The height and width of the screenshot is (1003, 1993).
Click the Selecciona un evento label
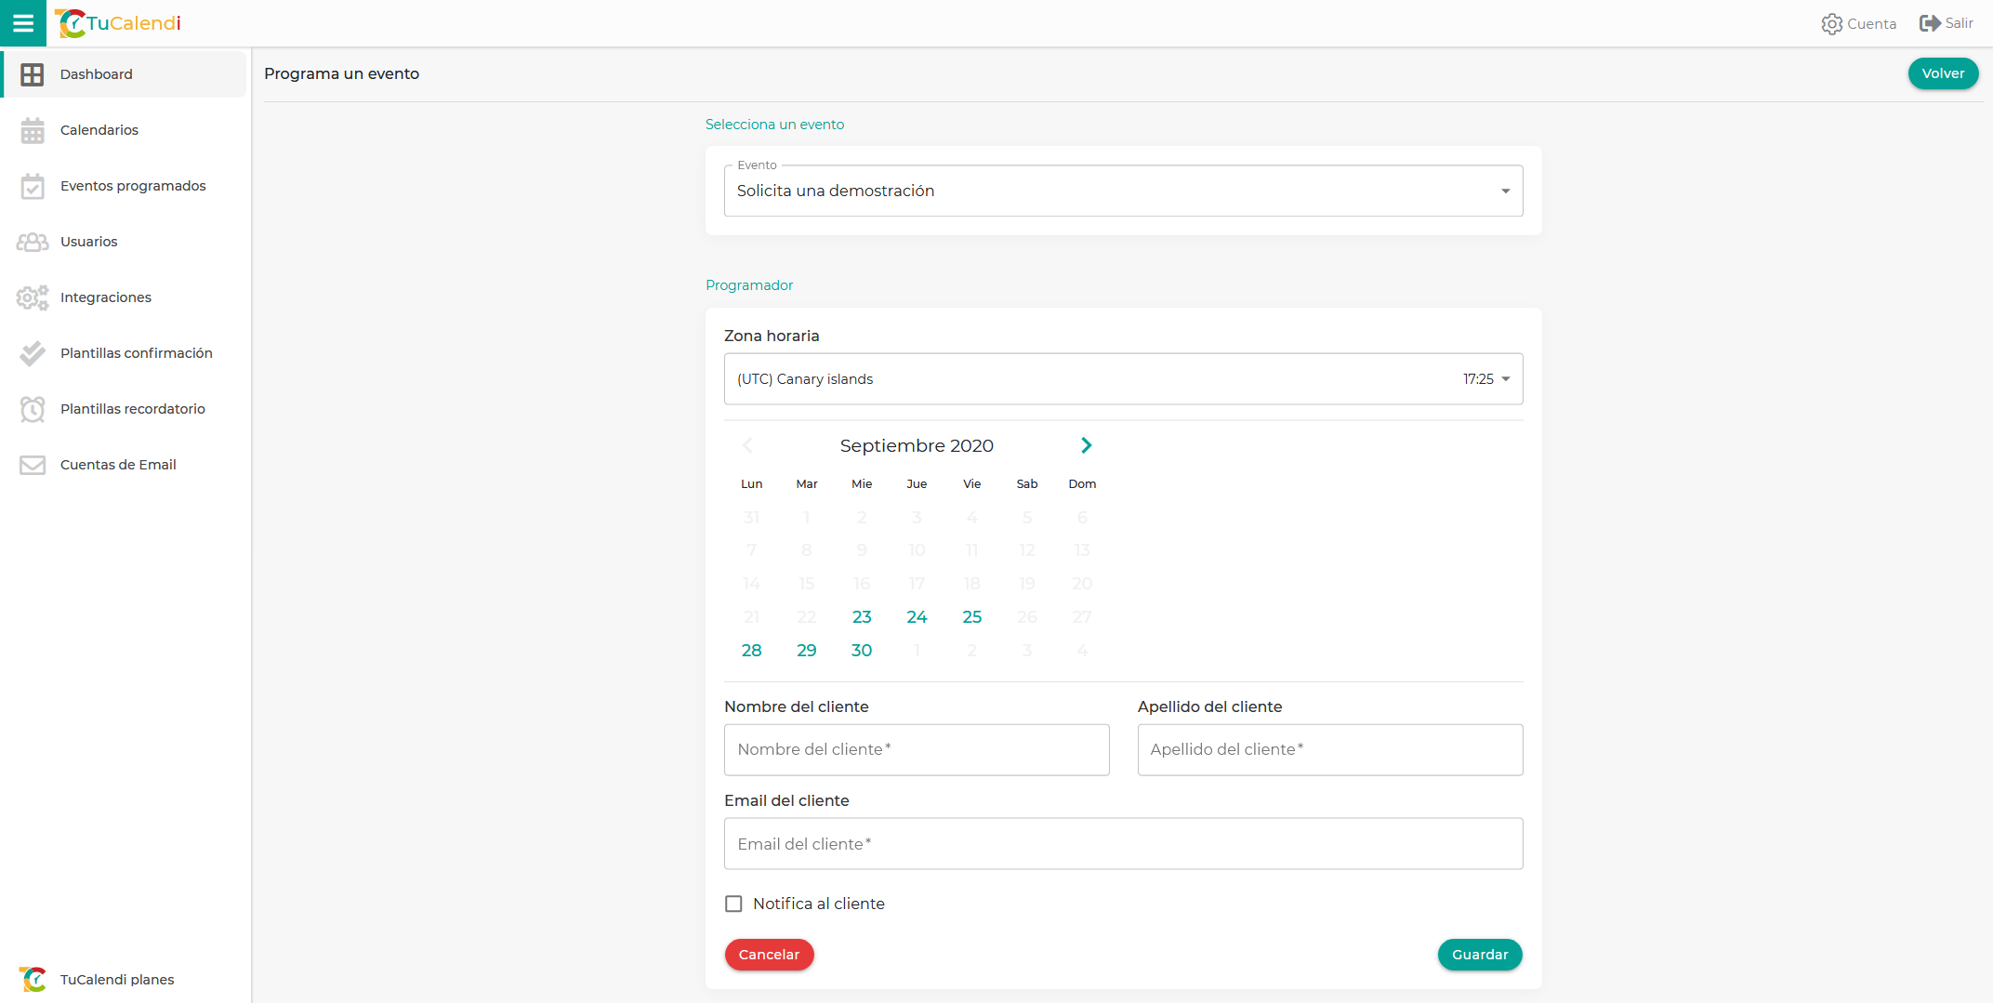pyautogui.click(x=774, y=125)
